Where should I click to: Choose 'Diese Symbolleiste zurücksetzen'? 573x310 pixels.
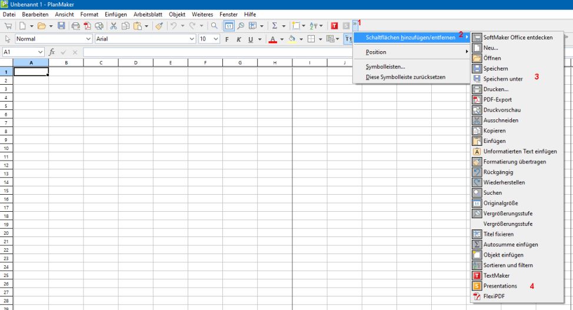coord(411,77)
